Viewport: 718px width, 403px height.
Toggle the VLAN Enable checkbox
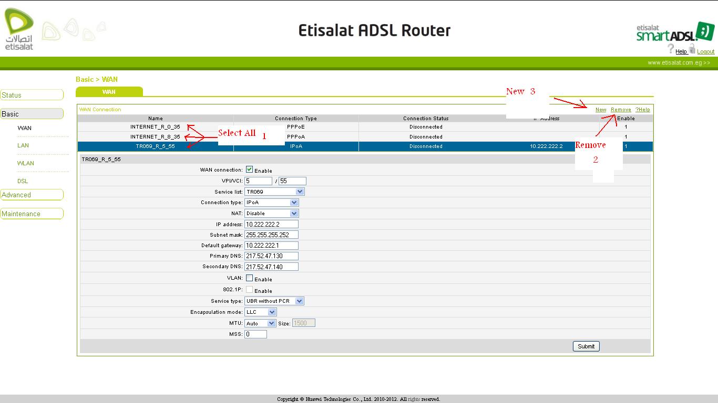249,278
